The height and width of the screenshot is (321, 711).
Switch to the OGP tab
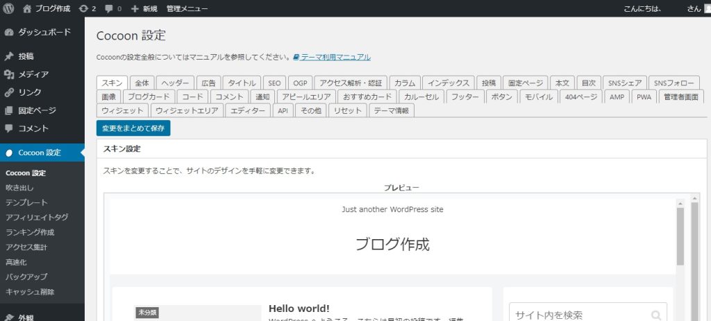tap(300, 83)
